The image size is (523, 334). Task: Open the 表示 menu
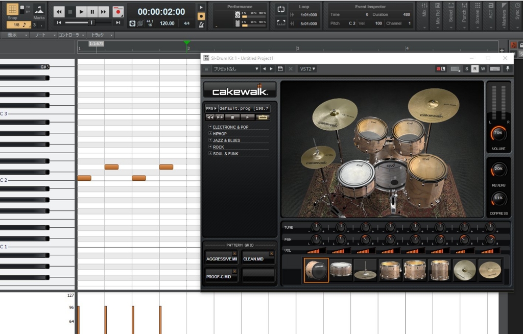click(x=14, y=35)
